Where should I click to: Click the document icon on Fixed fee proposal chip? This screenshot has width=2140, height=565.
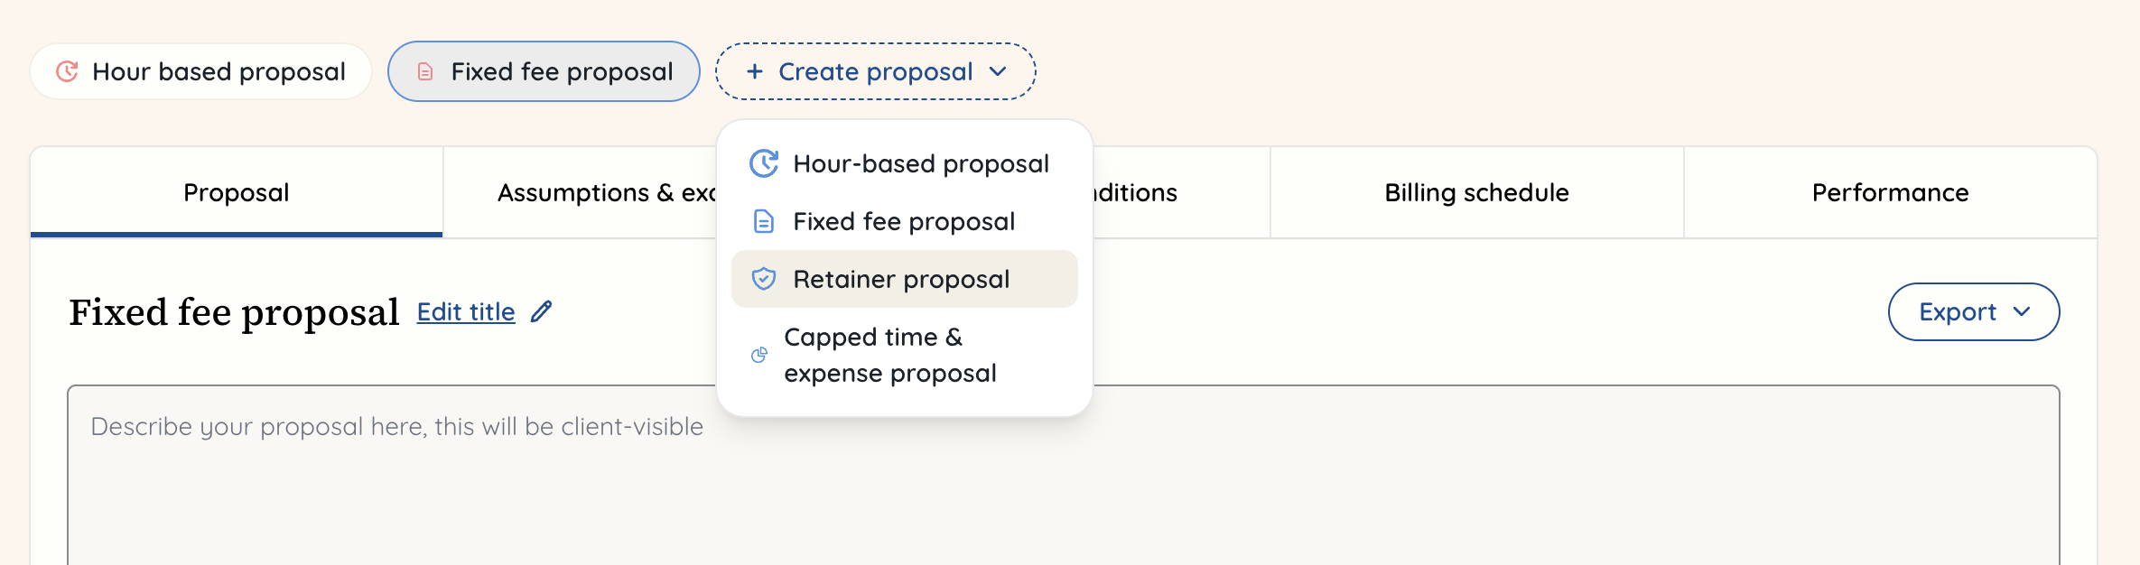(423, 70)
